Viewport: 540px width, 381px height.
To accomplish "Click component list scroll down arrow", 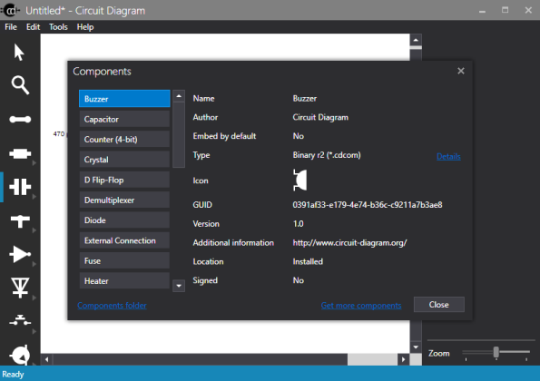I will tap(179, 286).
